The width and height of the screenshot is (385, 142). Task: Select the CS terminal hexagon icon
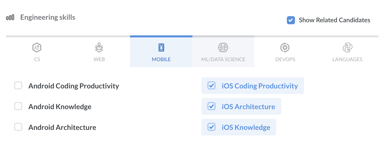tap(37, 48)
